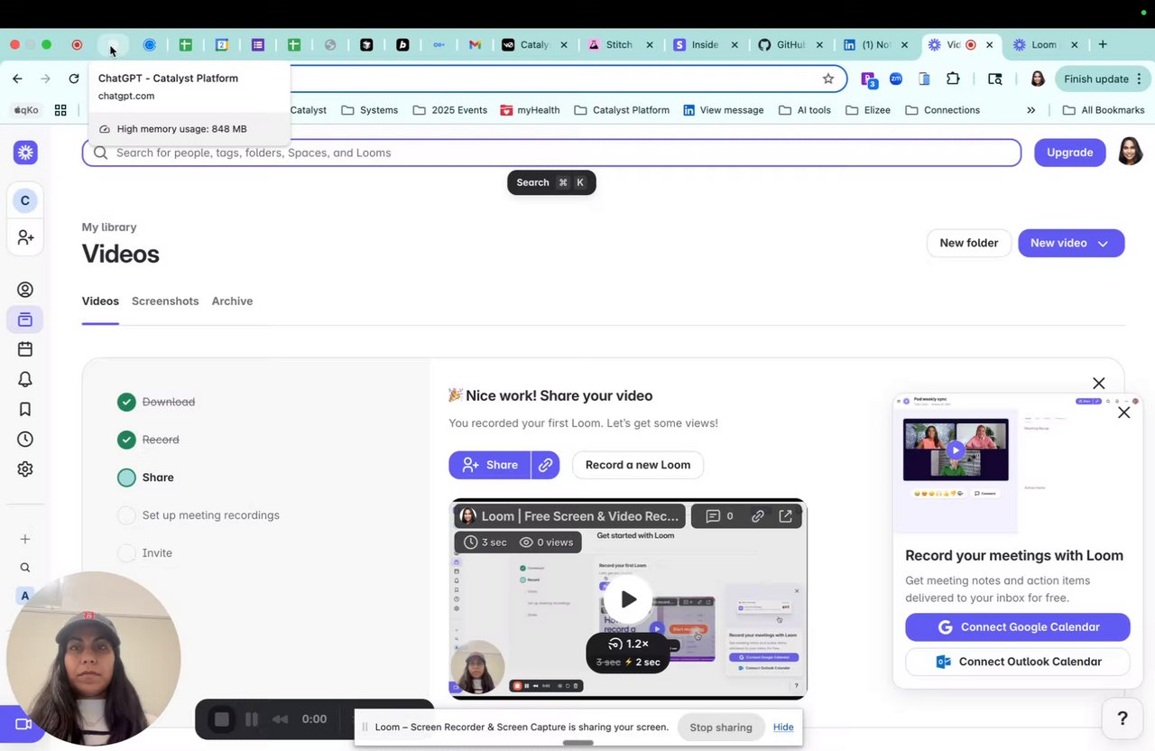The height and width of the screenshot is (751, 1155).
Task: Play the recorded video thumbnail
Action: click(628, 598)
